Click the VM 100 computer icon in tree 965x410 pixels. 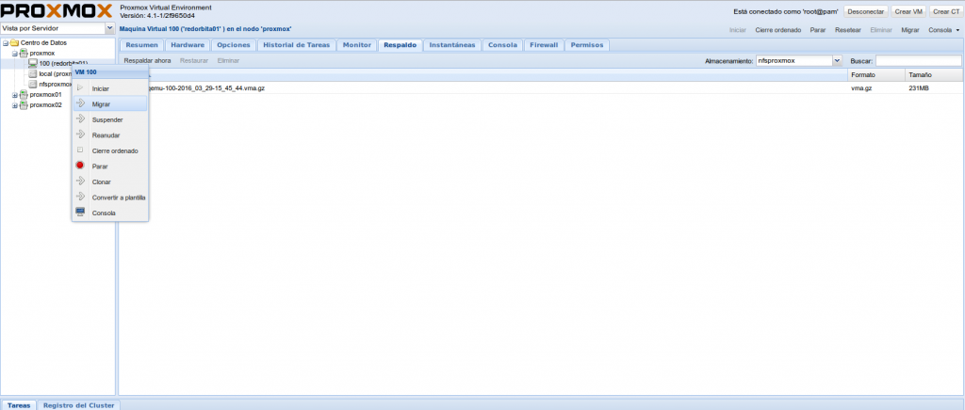[x=33, y=63]
